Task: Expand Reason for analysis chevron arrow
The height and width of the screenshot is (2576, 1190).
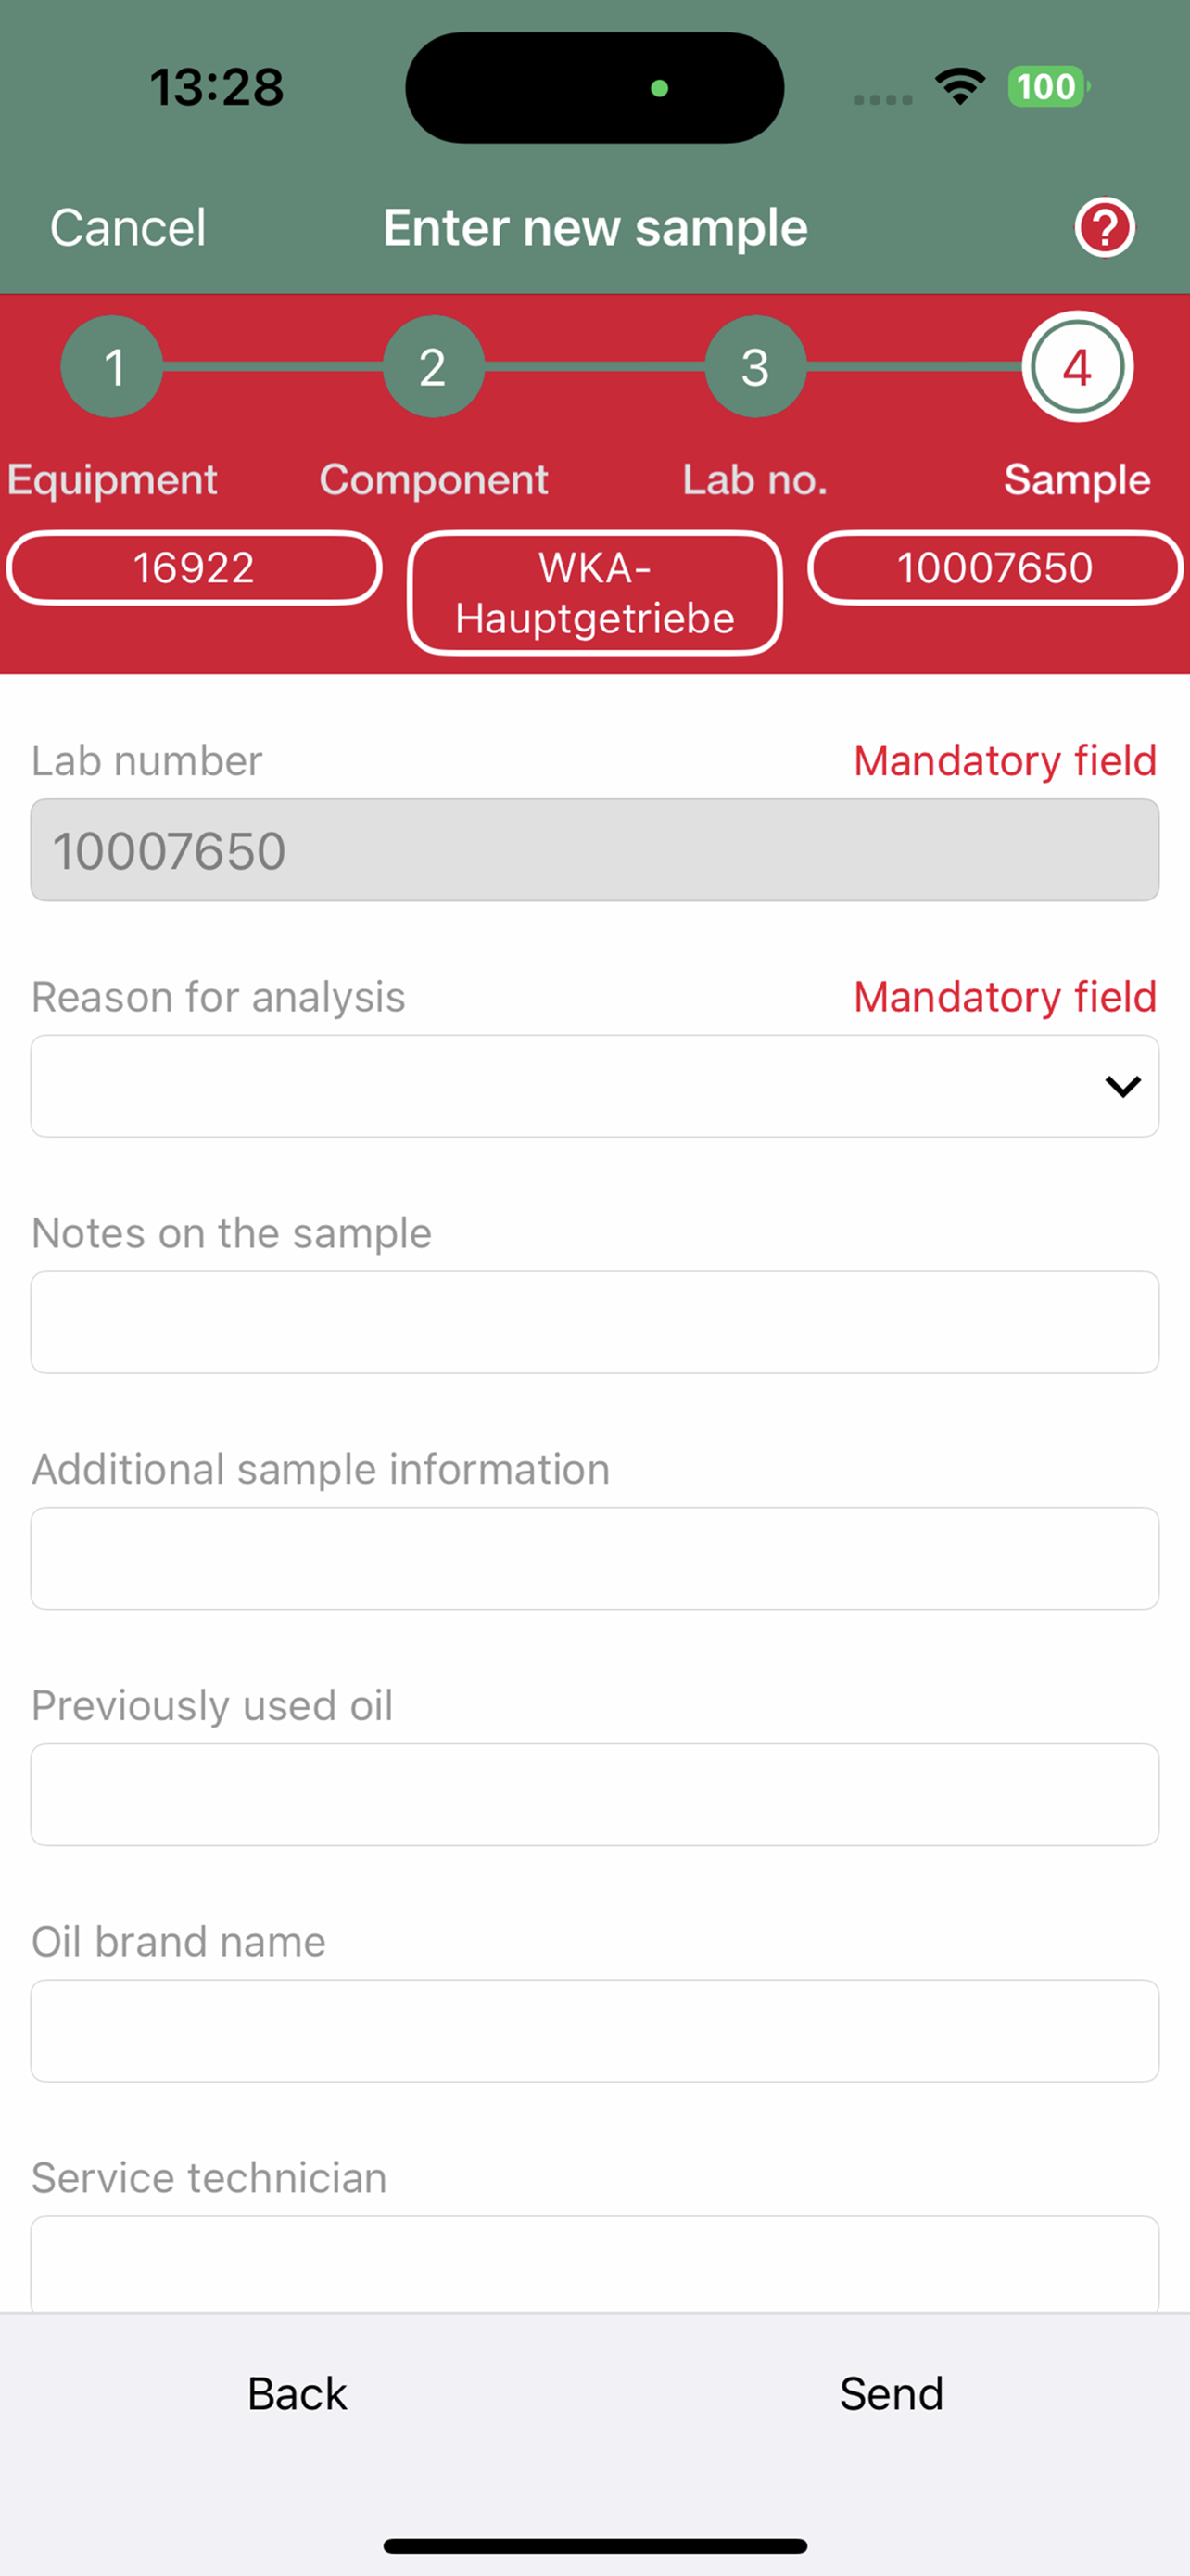Action: [x=1123, y=1086]
